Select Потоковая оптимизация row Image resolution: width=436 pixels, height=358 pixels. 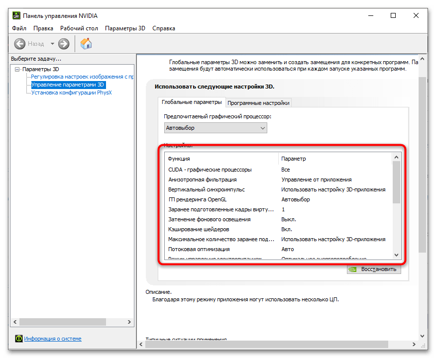pos(278,250)
